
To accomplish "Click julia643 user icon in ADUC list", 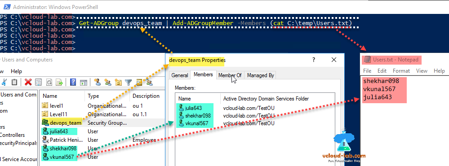I will (45, 131).
